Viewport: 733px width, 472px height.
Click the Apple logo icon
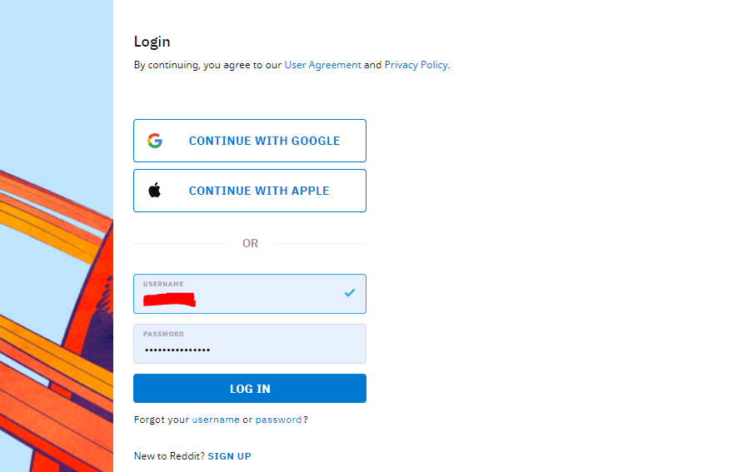pyautogui.click(x=155, y=190)
